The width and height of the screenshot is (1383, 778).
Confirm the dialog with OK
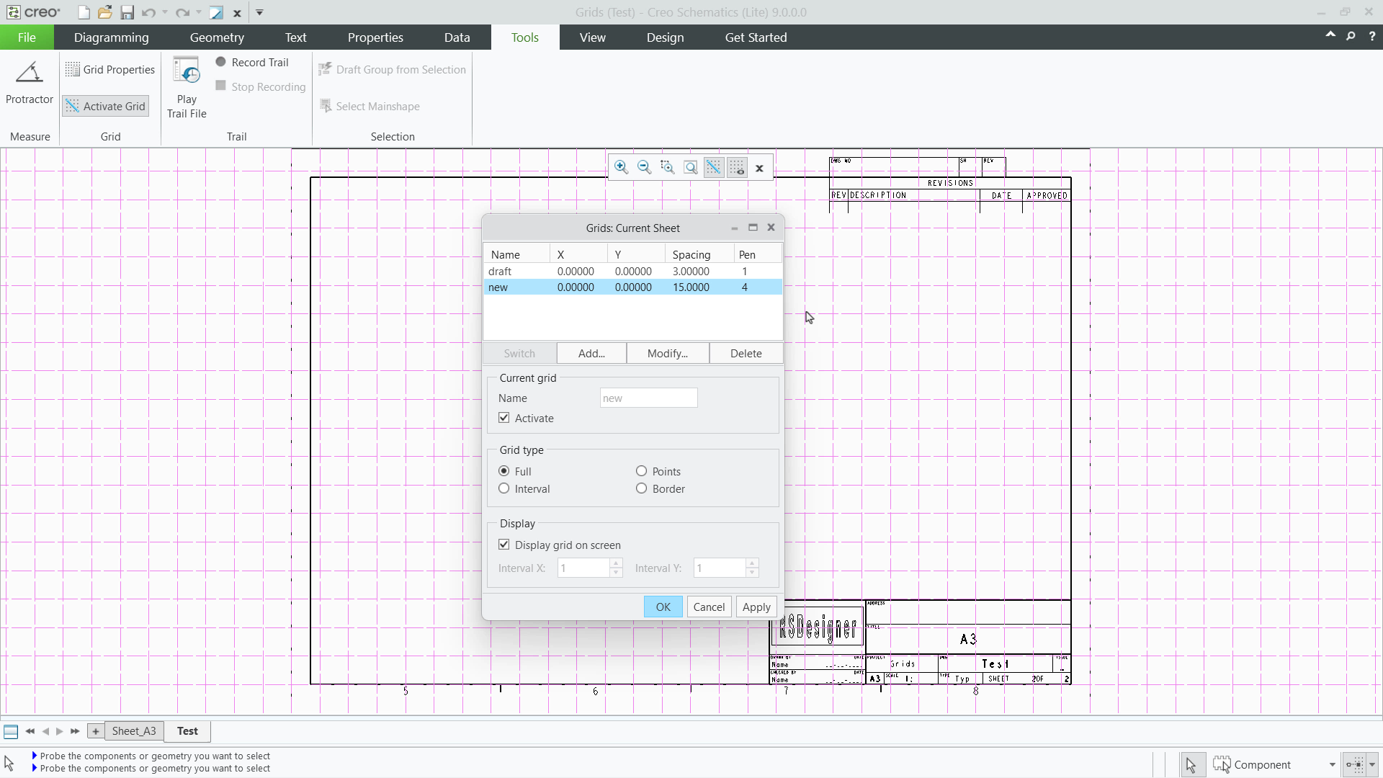pyautogui.click(x=663, y=607)
